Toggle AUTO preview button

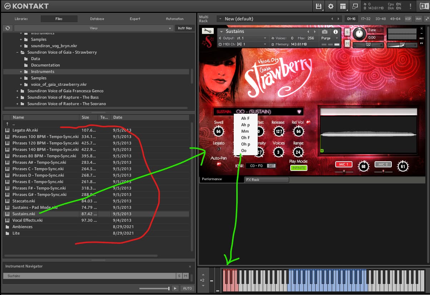(187, 288)
